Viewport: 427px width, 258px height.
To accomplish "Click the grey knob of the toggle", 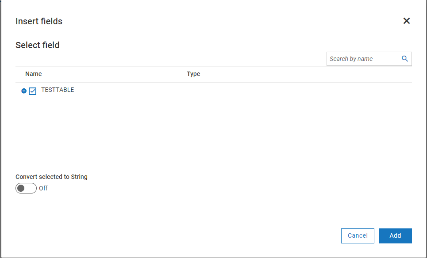I will tap(21, 188).
